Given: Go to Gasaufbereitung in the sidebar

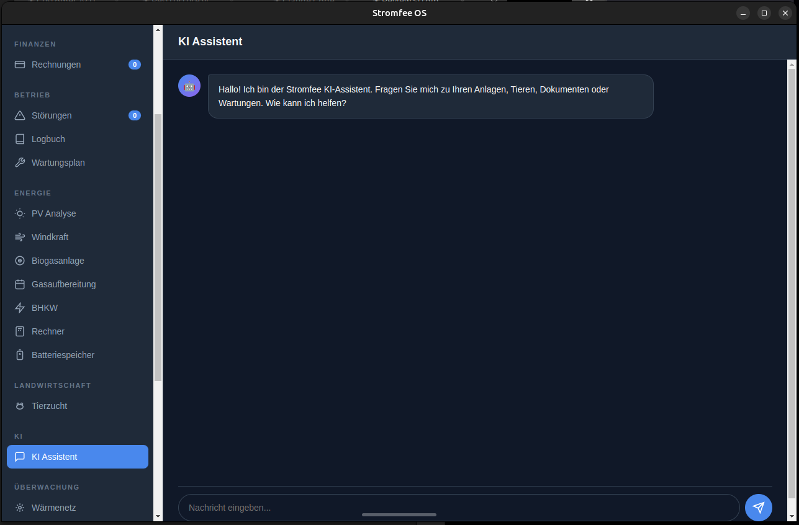Looking at the screenshot, I should coord(63,284).
